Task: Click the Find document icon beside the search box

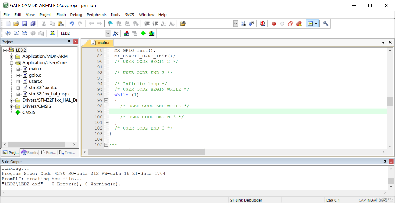Action: coord(243,24)
